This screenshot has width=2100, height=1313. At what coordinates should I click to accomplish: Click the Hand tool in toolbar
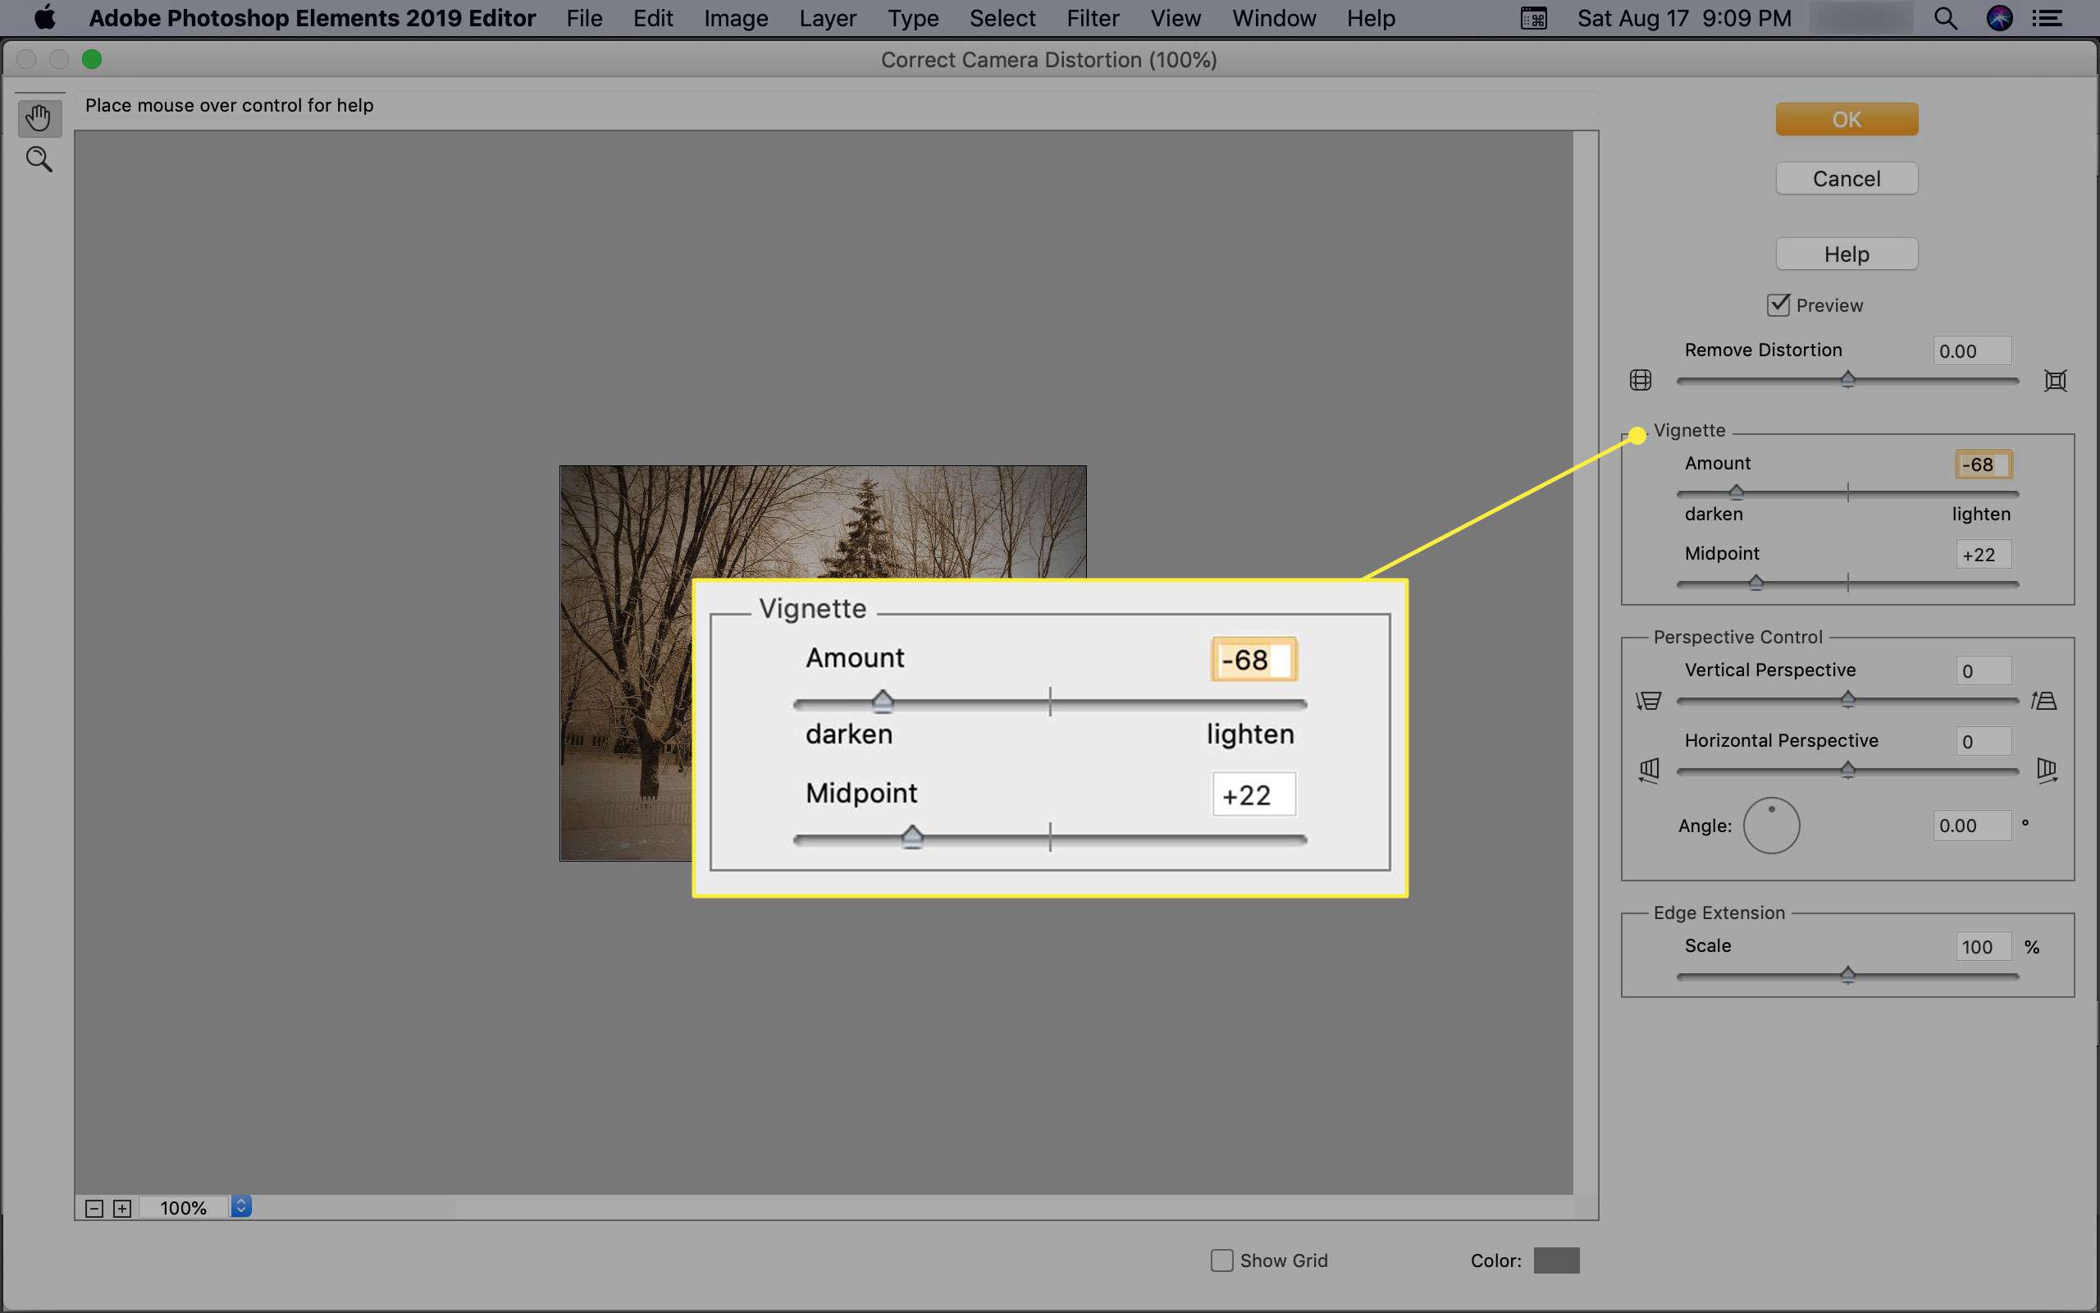(38, 118)
